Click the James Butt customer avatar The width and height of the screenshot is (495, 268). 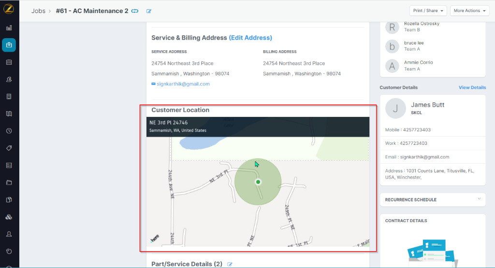[395, 109]
